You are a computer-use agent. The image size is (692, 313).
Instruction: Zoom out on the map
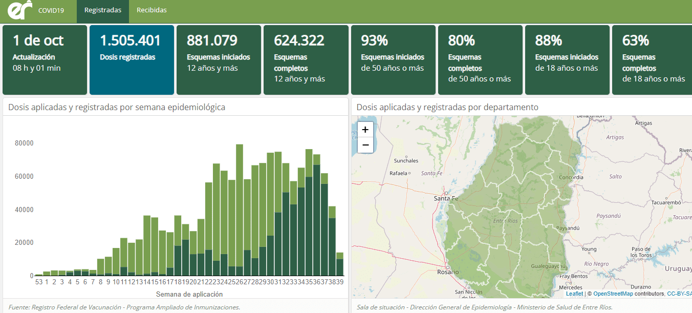tap(365, 145)
